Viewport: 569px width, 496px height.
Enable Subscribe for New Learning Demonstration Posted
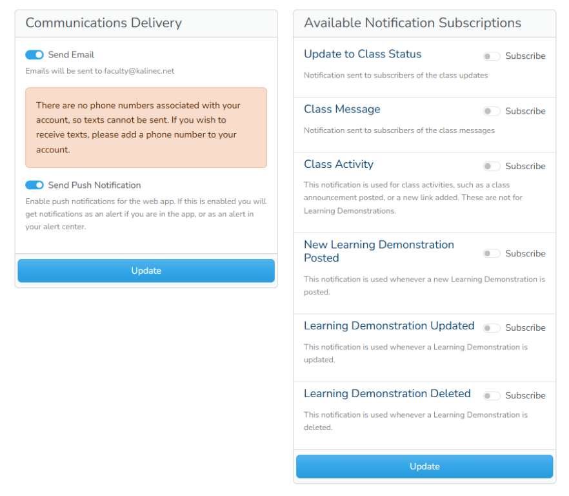[492, 254]
